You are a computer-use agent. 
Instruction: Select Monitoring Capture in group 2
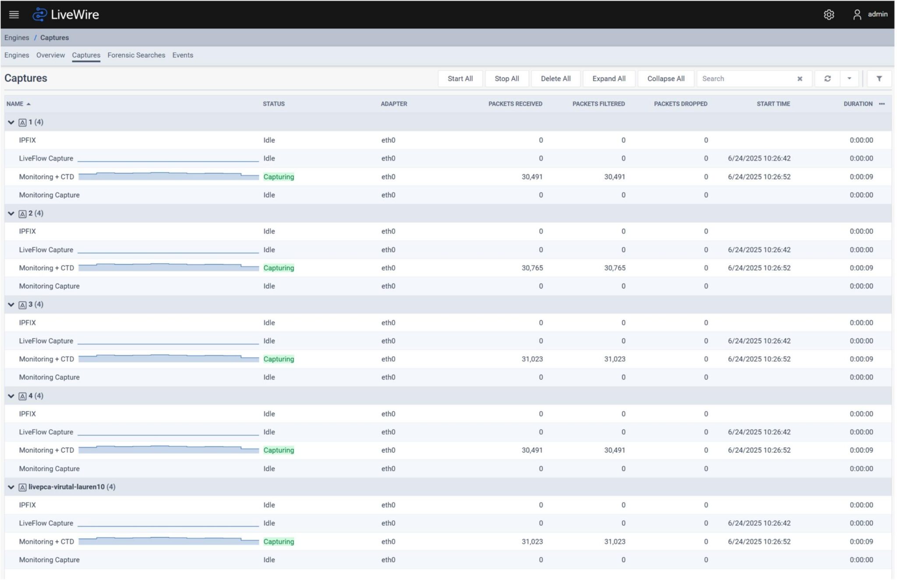click(49, 286)
